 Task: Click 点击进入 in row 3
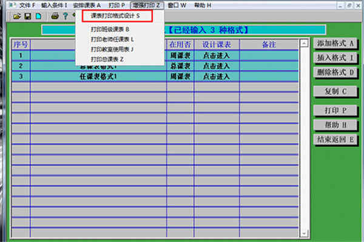coord(217,76)
